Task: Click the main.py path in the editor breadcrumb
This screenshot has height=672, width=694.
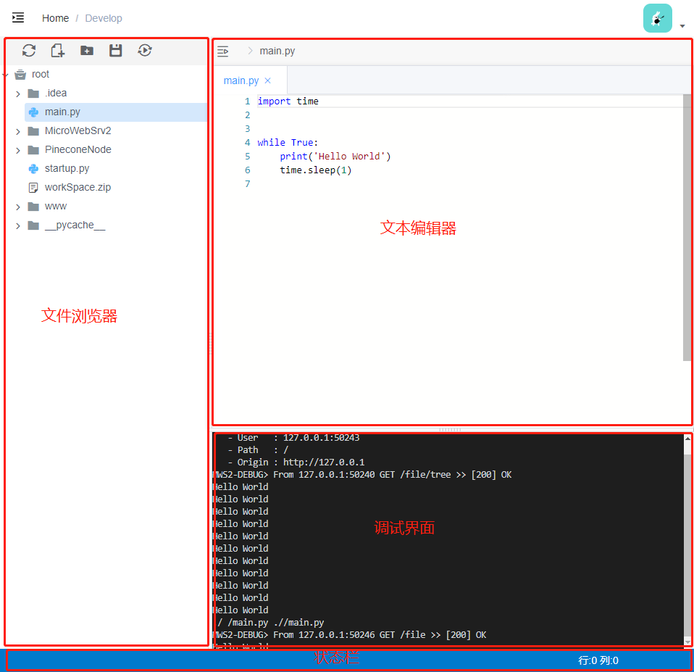Action: coord(277,51)
